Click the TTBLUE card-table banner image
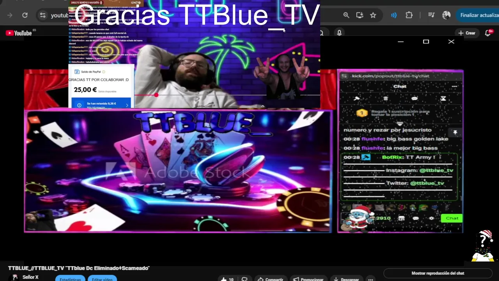The height and width of the screenshot is (281, 499). pyautogui.click(x=178, y=171)
